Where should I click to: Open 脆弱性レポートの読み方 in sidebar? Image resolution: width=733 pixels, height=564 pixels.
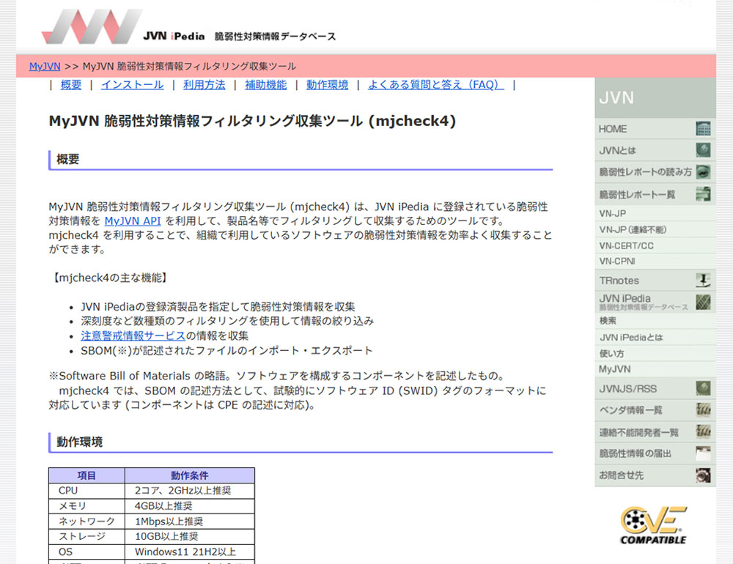click(x=654, y=173)
